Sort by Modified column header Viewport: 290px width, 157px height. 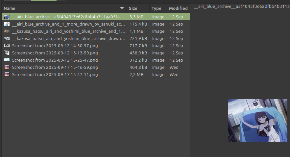[x=178, y=8]
